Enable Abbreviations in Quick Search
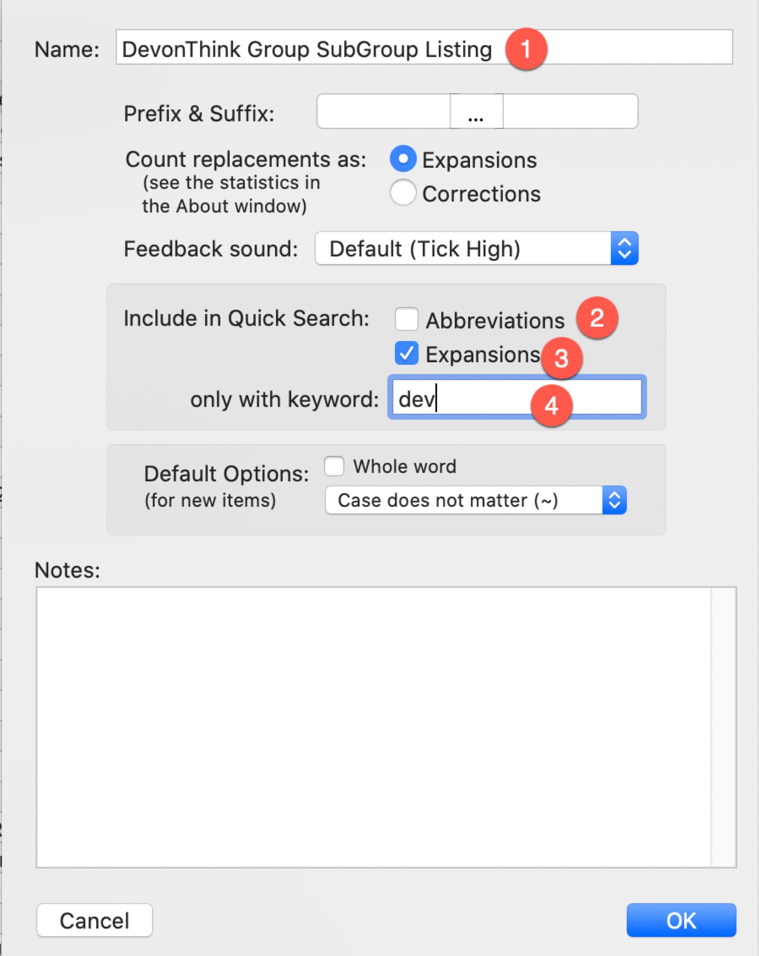The image size is (759, 956). [406, 319]
